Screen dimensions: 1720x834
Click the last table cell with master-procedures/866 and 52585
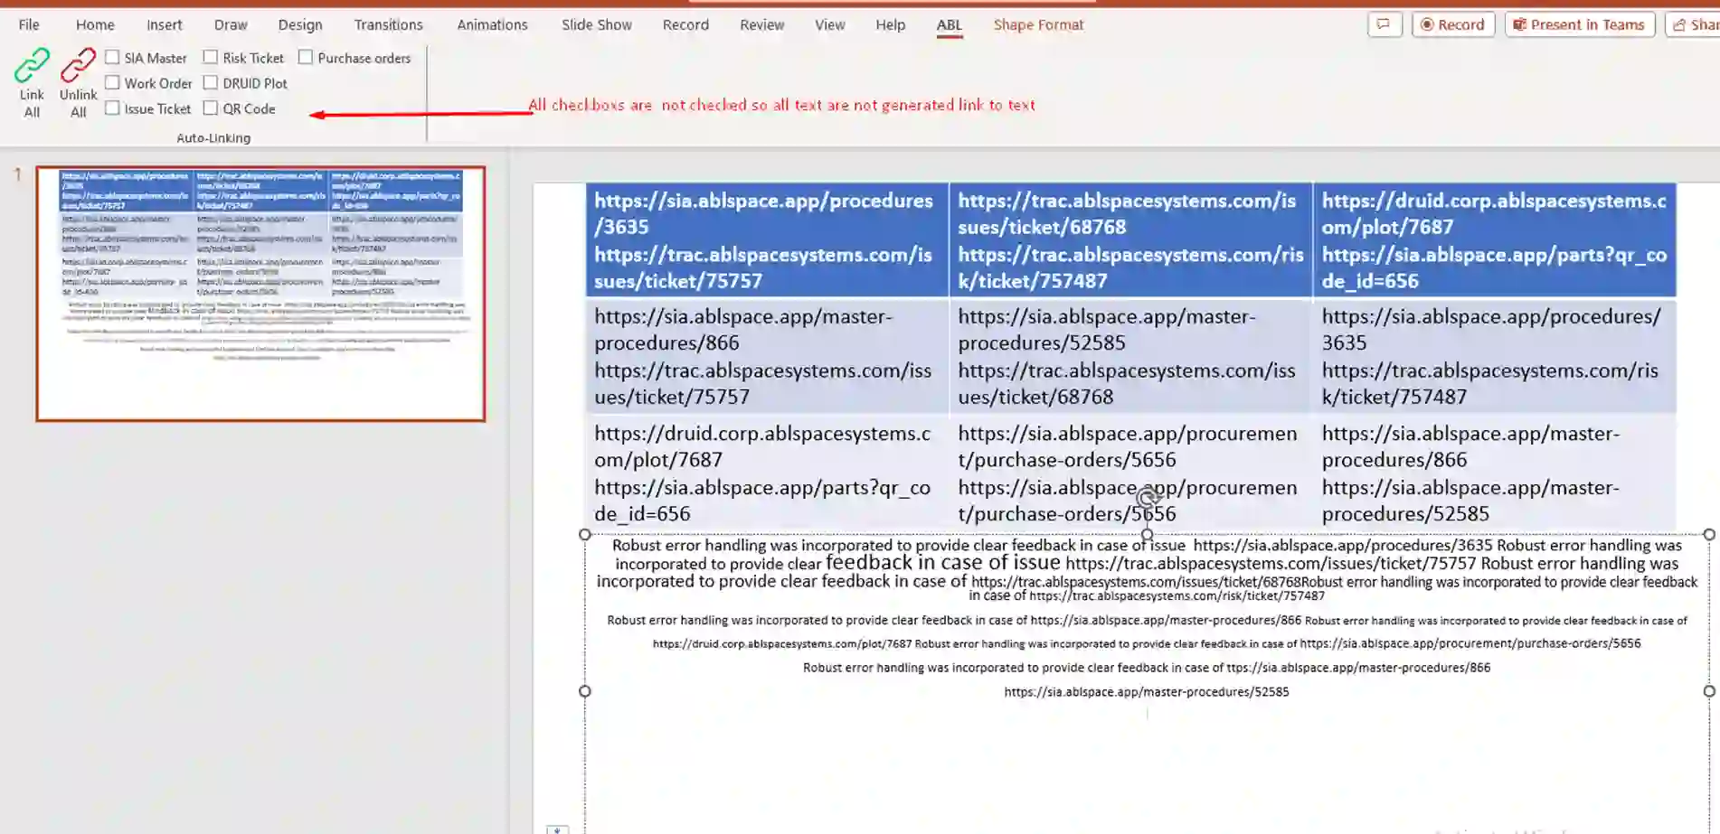1495,473
